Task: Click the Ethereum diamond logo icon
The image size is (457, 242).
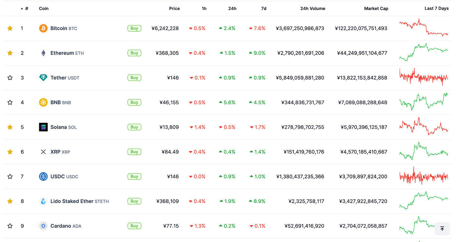Action: [43, 53]
